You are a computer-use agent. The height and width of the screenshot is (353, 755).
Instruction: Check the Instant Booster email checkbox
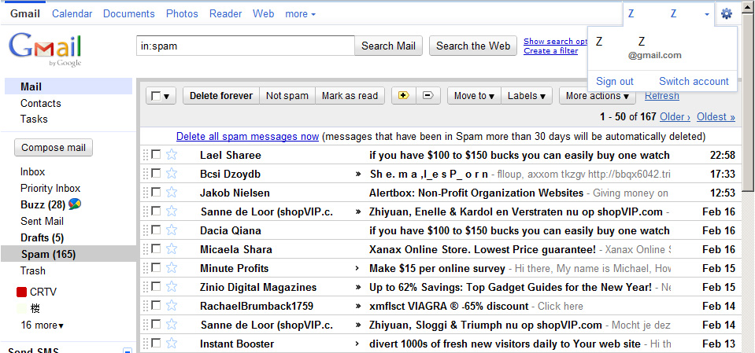click(x=156, y=343)
